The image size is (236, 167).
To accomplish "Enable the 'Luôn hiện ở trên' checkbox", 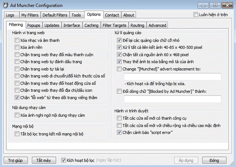I will coord(196,15).
